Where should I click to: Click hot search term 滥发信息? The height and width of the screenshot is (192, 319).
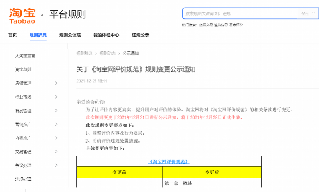pos(221,25)
